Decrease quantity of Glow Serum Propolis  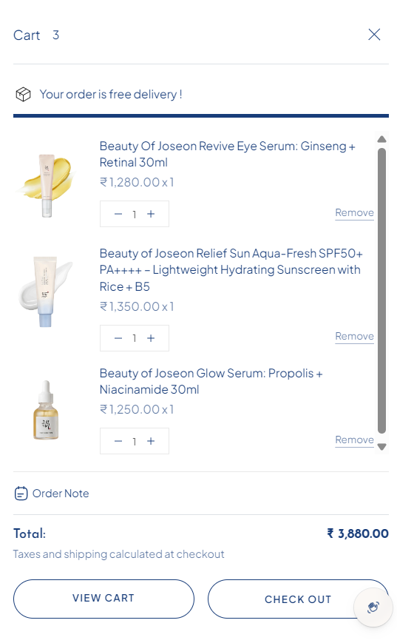(x=118, y=441)
